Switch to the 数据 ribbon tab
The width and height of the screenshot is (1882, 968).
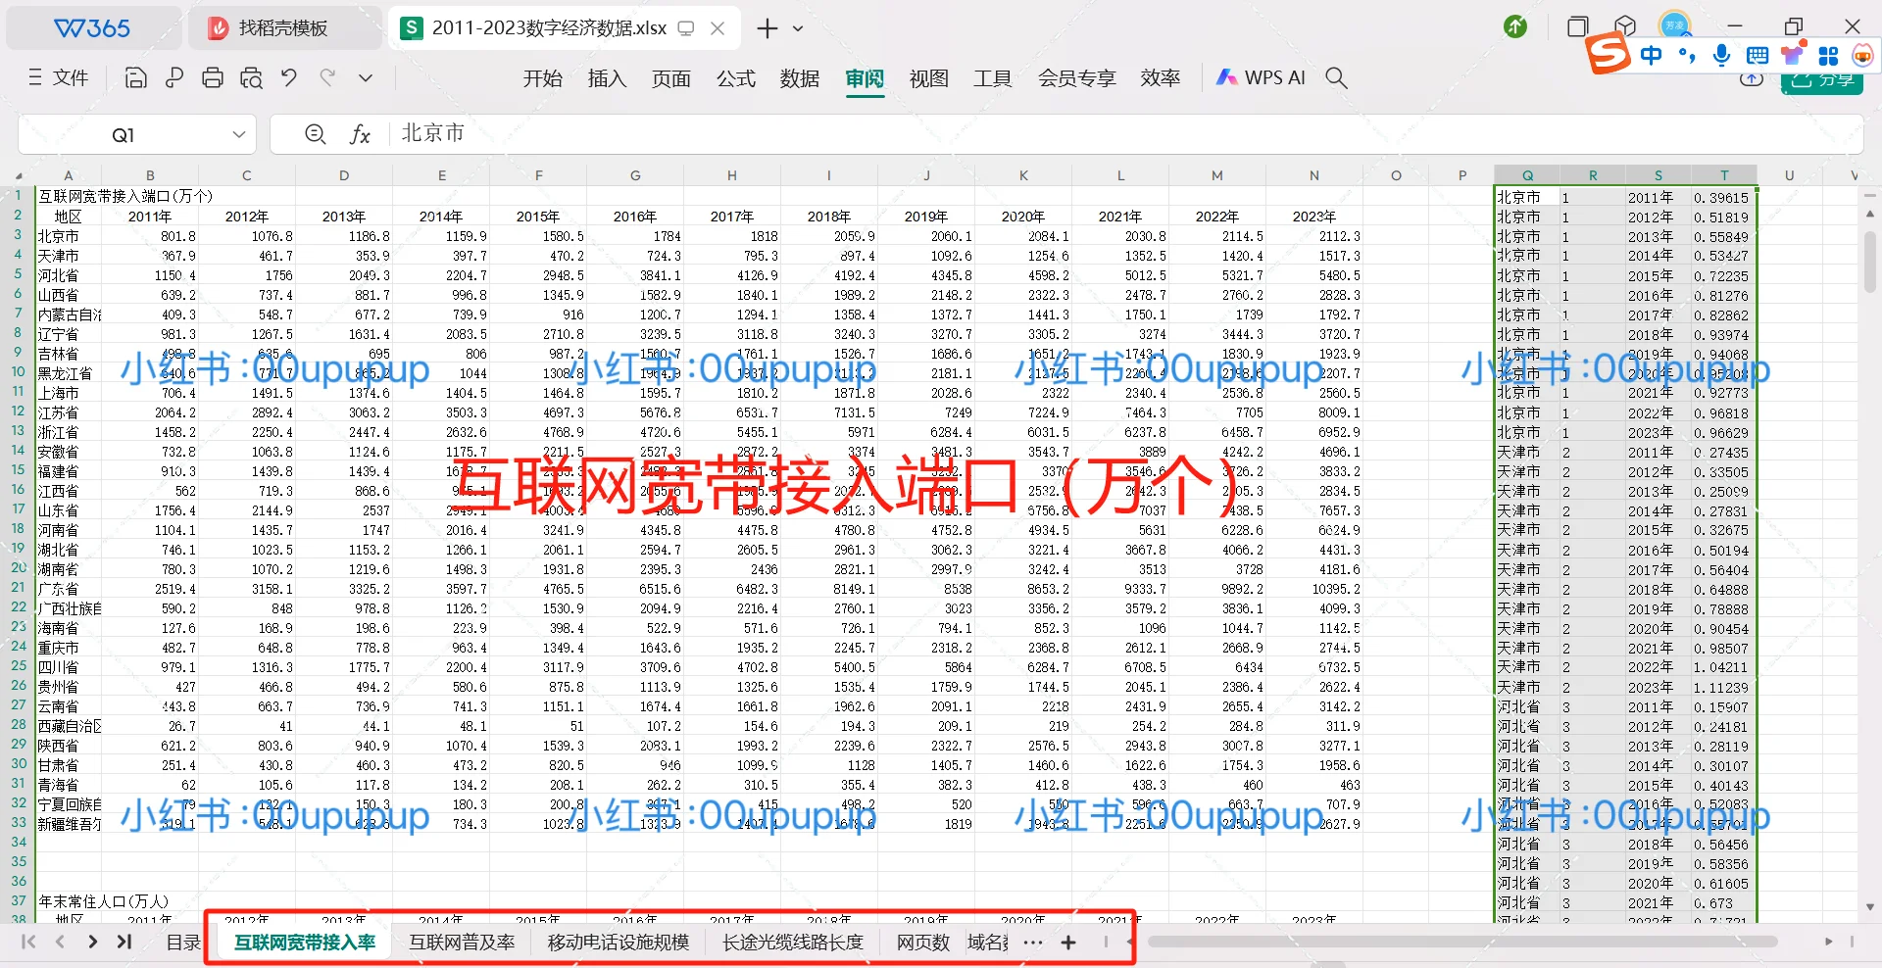(799, 77)
